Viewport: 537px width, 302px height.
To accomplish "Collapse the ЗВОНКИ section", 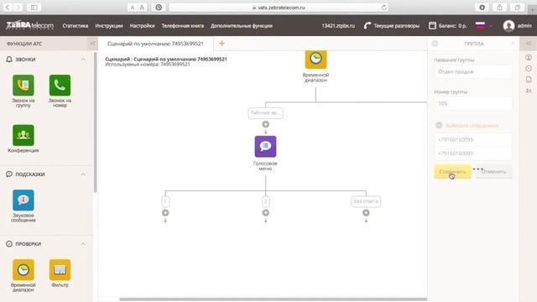I will [x=83, y=60].
